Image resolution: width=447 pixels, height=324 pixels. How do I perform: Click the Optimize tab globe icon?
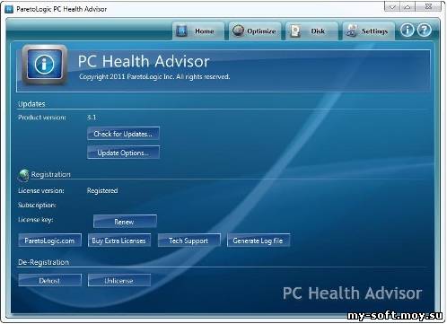[x=239, y=31]
